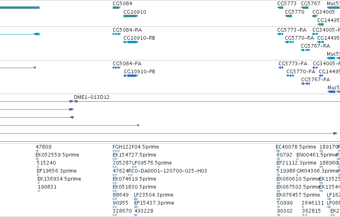Open the EK052559.5prime EST label
Screen dimensions: 340x217
point(57,155)
